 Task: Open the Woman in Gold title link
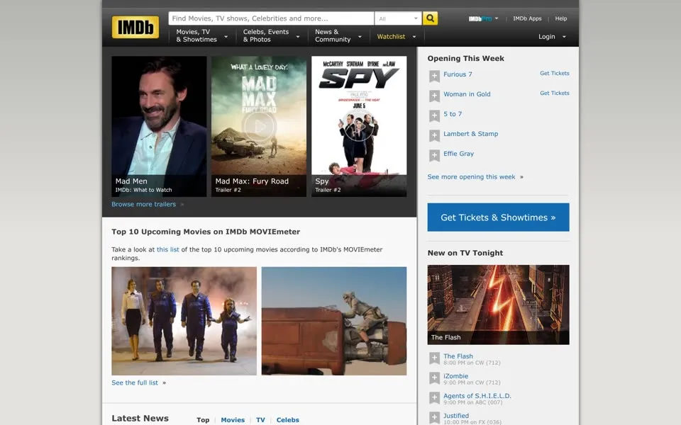467,94
